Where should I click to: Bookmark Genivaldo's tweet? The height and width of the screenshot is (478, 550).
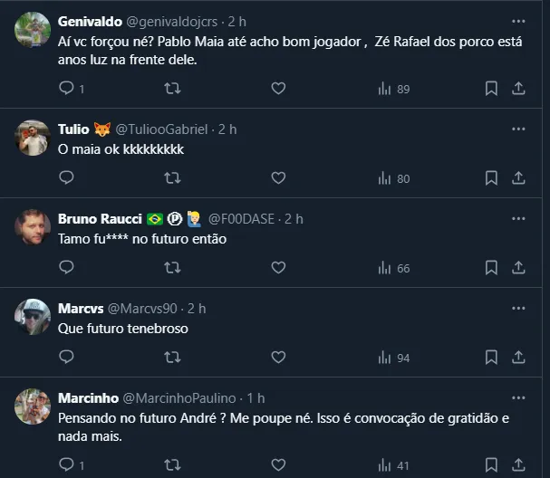490,89
